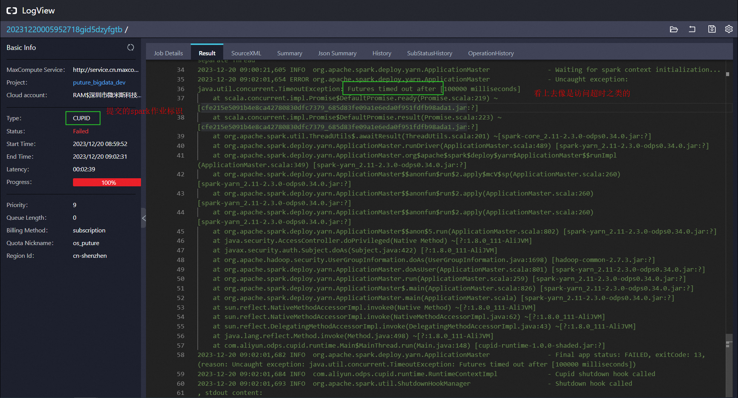Select the Result tab
The image size is (738, 398).
[207, 53]
